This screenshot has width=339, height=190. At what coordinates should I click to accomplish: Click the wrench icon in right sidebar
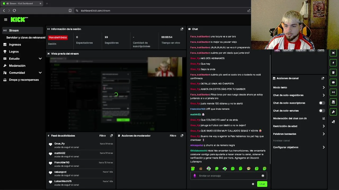coord(333,112)
